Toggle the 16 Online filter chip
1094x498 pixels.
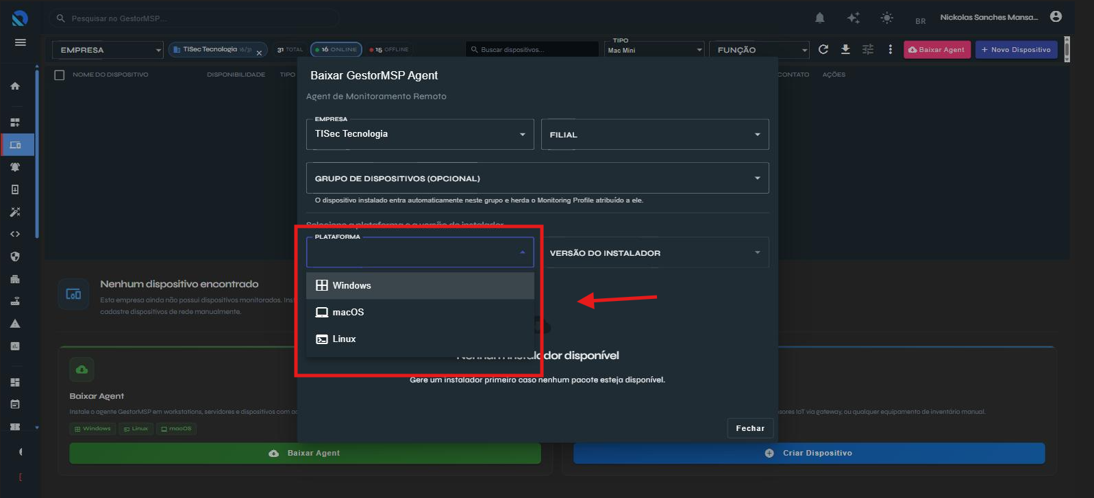pyautogui.click(x=336, y=49)
